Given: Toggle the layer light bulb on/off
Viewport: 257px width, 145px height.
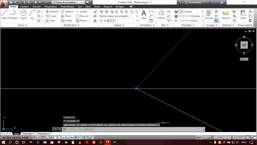Looking at the screenshot, I should 102,21.
